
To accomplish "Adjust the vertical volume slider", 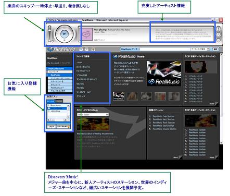I will (49, 34).
